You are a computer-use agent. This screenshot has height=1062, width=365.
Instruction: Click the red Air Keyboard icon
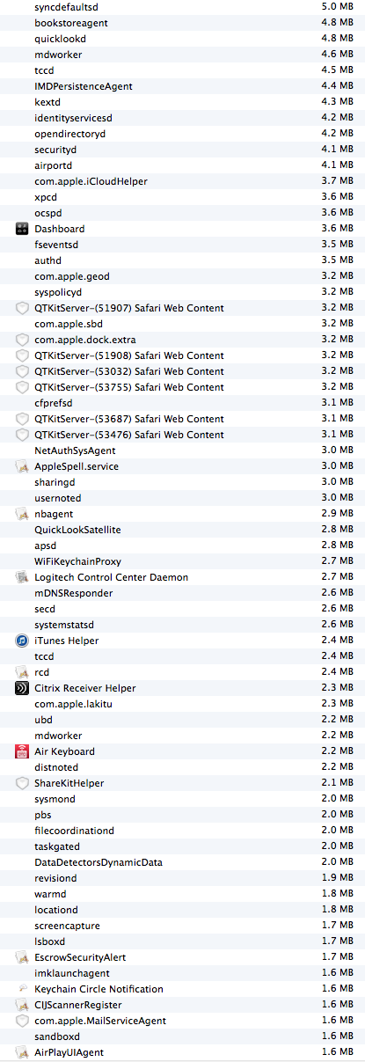(23, 751)
